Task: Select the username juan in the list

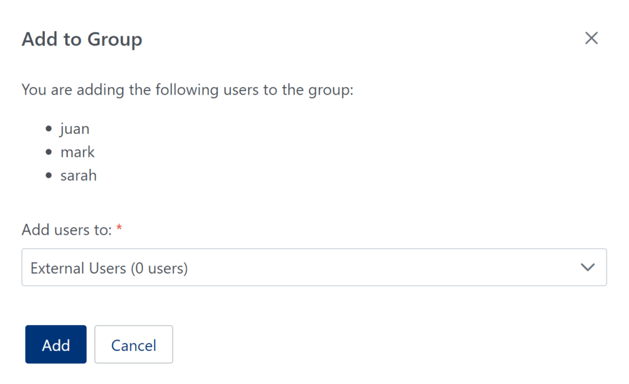Action: (75, 128)
